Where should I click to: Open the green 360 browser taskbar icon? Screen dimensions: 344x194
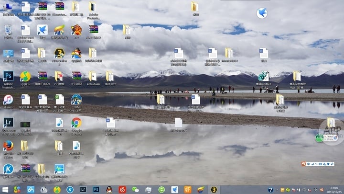pyautogui.click(x=161, y=190)
